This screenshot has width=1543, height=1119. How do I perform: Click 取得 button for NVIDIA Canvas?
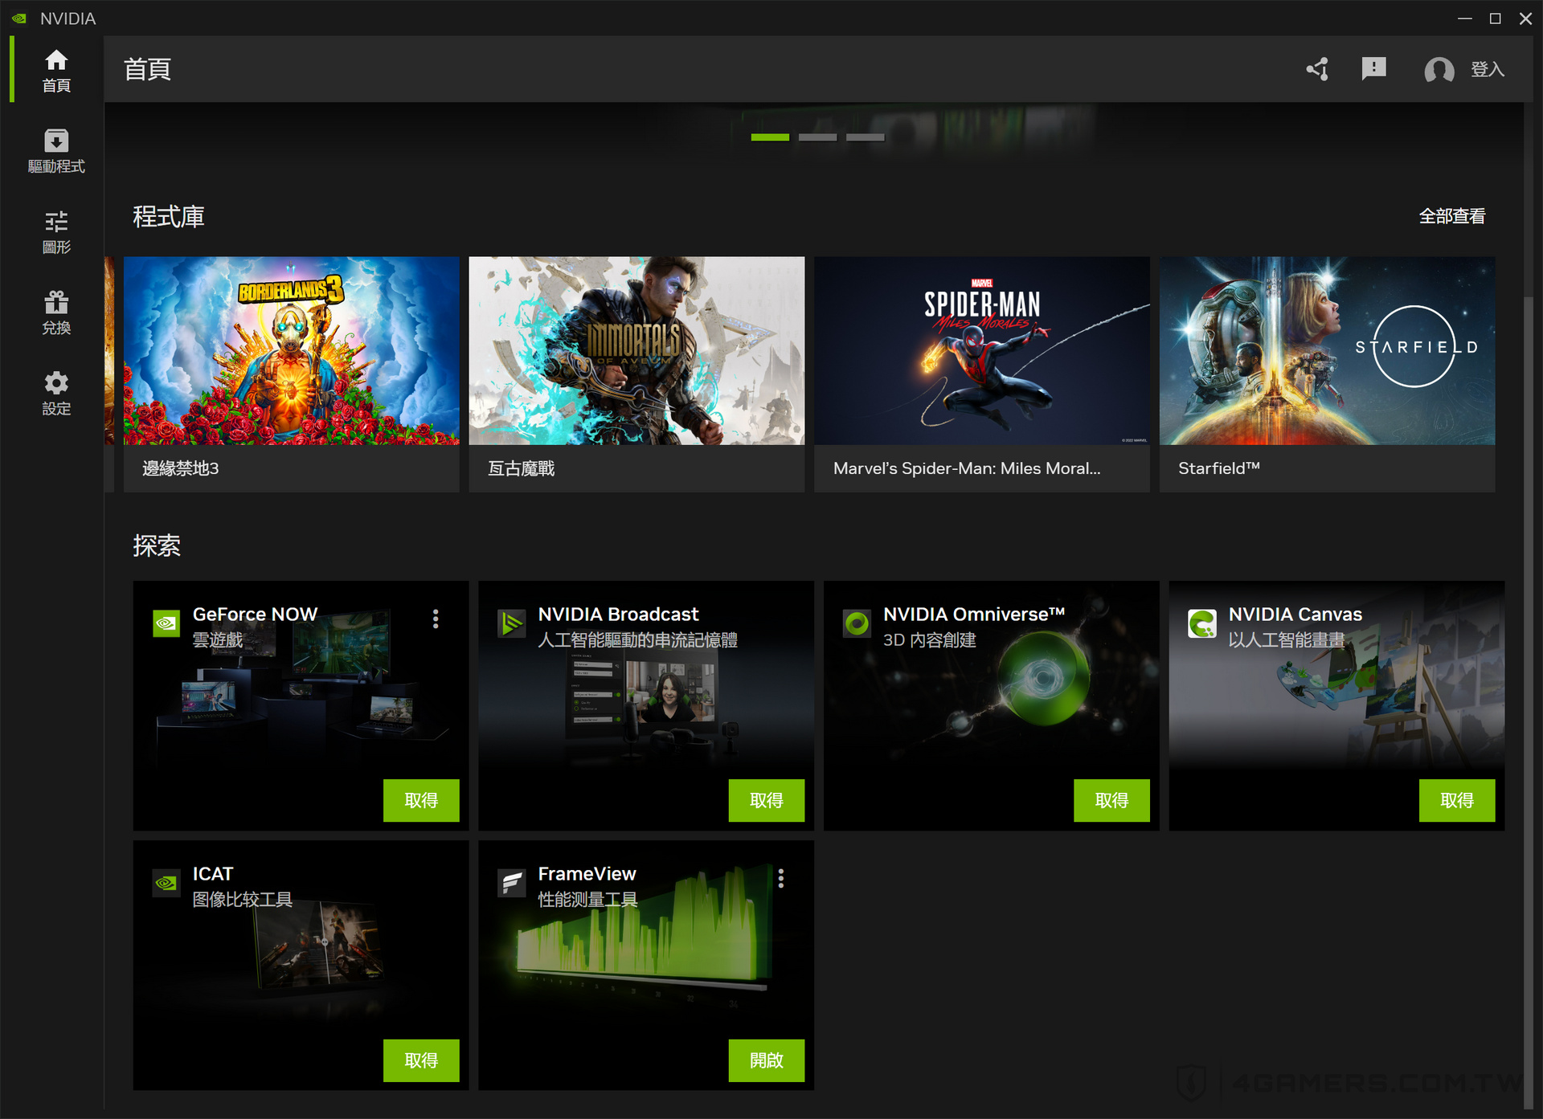pyautogui.click(x=1457, y=800)
